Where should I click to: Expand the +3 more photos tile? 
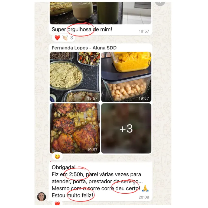[x=126, y=128]
